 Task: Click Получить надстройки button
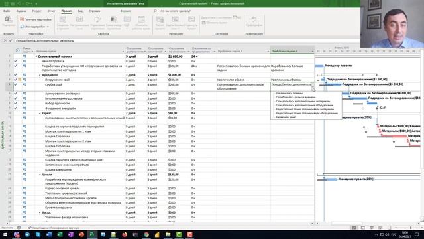[36, 19]
